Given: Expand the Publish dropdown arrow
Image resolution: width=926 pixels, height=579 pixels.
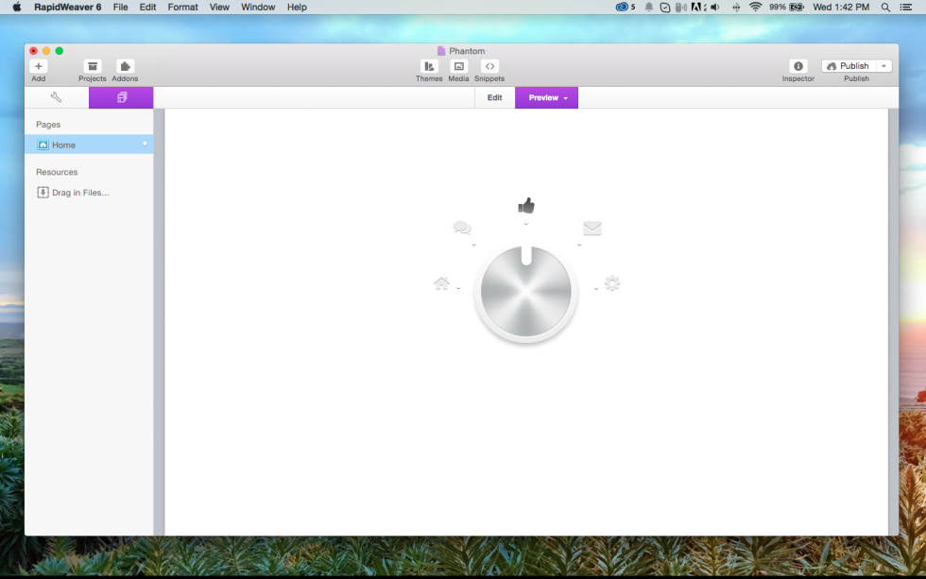Looking at the screenshot, I should pyautogui.click(x=883, y=66).
